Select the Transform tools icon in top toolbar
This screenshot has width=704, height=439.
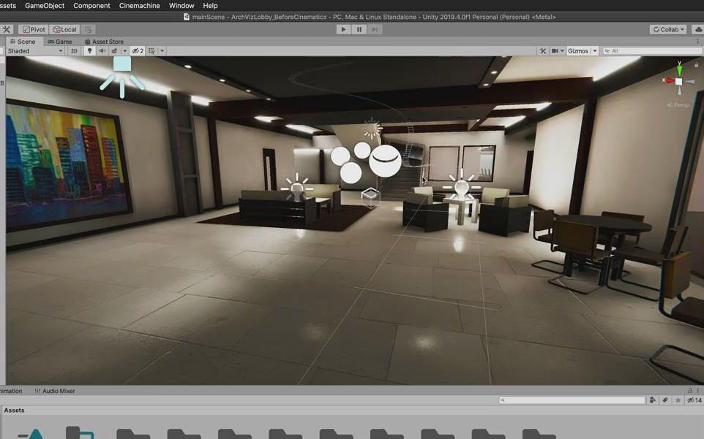click(7, 29)
